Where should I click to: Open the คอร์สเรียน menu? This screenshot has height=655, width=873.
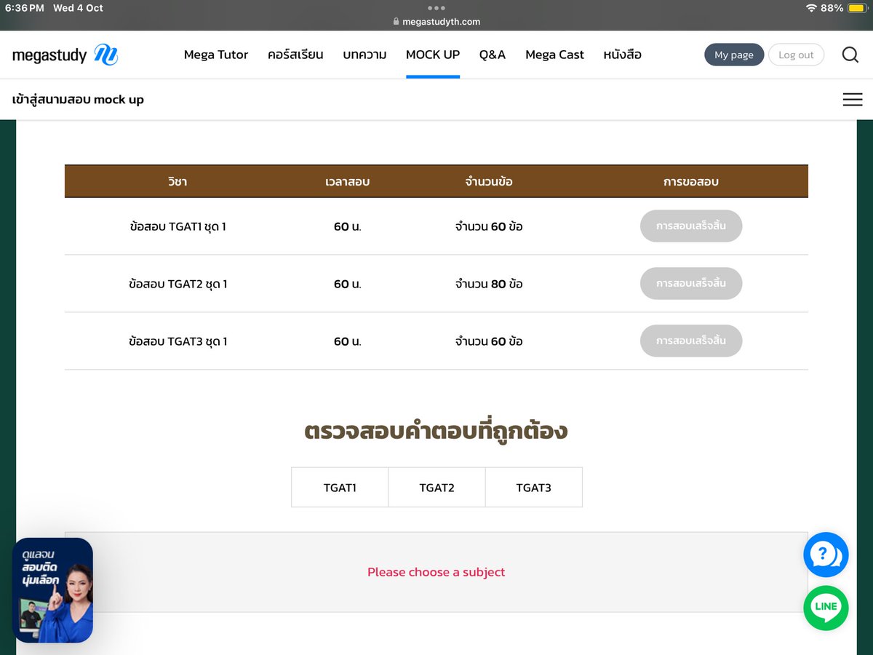(295, 55)
